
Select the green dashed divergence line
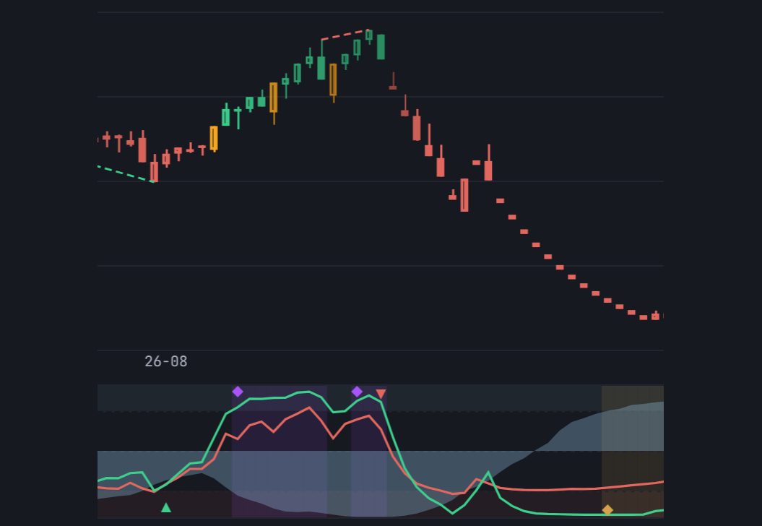[x=126, y=174]
